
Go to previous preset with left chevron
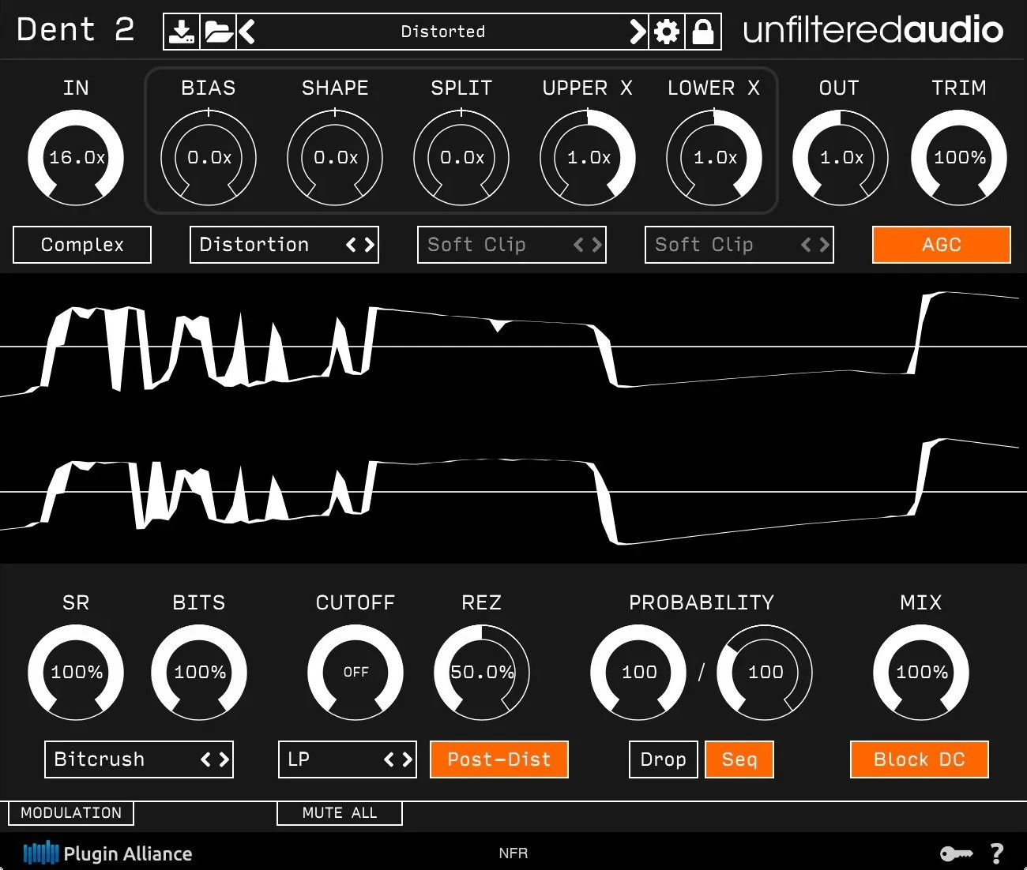247,32
